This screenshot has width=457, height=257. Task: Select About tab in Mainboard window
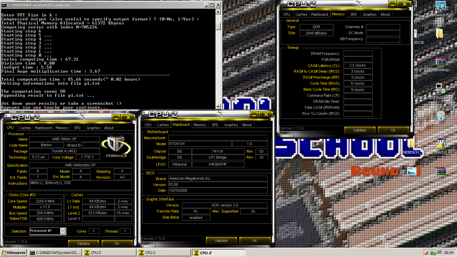[247, 125]
